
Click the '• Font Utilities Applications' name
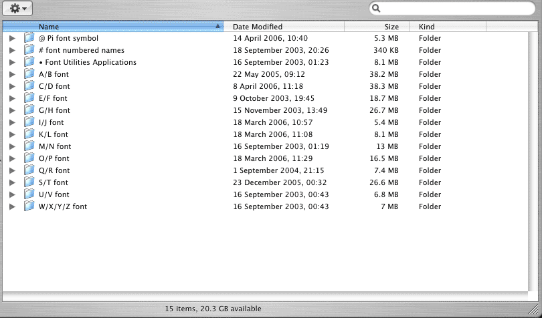click(x=88, y=63)
